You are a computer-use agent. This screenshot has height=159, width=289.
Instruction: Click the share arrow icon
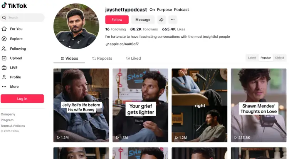coord(161,20)
